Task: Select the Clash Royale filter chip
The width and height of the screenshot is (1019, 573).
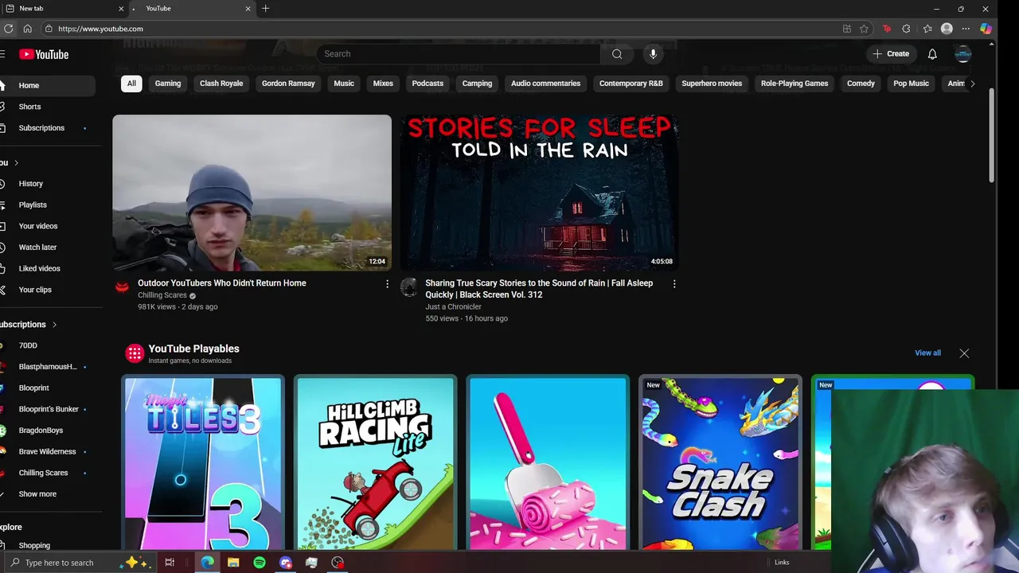Action: coord(221,84)
